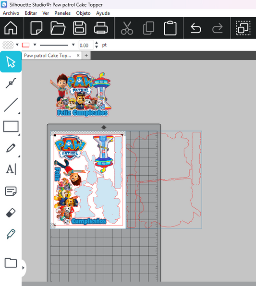256x286 pixels.
Task: Click the Select All icon
Action: point(243,28)
